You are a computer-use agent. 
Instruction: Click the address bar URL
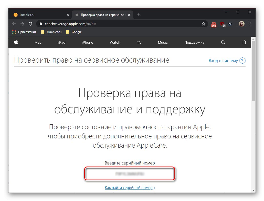70,24
